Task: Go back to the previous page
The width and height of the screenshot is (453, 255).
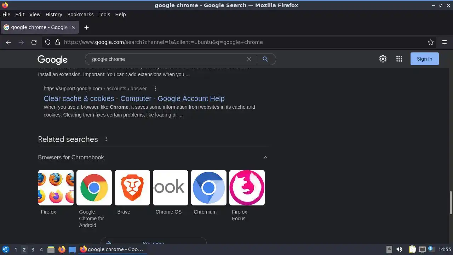Action: point(8,42)
